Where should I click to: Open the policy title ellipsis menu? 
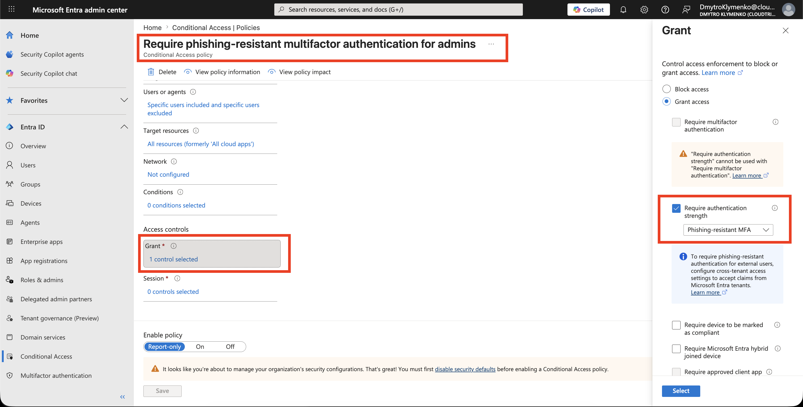(491, 44)
